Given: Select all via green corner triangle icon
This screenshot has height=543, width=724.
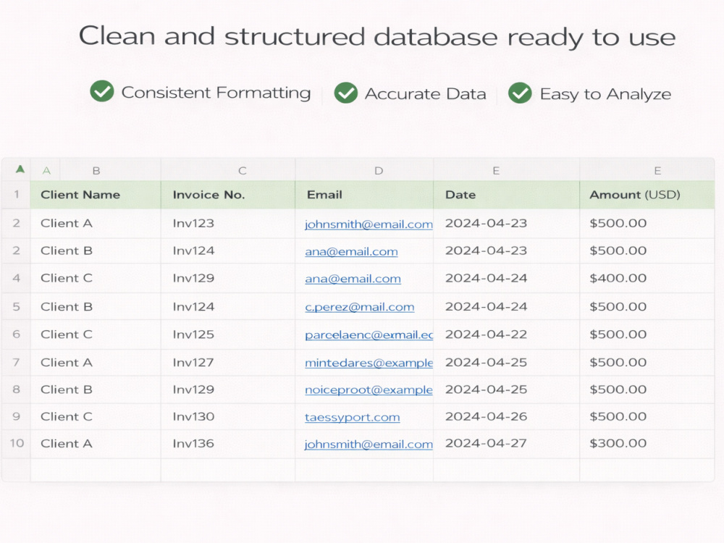Looking at the screenshot, I should click(x=20, y=169).
